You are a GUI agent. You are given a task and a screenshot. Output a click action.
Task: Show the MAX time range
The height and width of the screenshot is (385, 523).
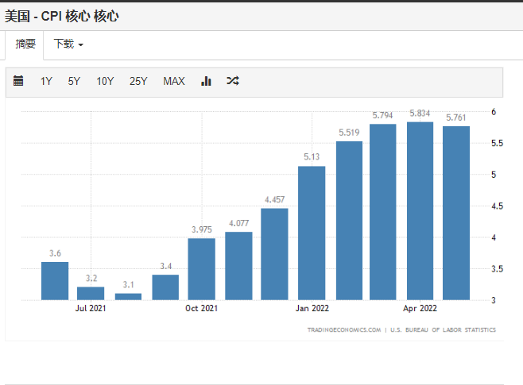click(x=174, y=81)
